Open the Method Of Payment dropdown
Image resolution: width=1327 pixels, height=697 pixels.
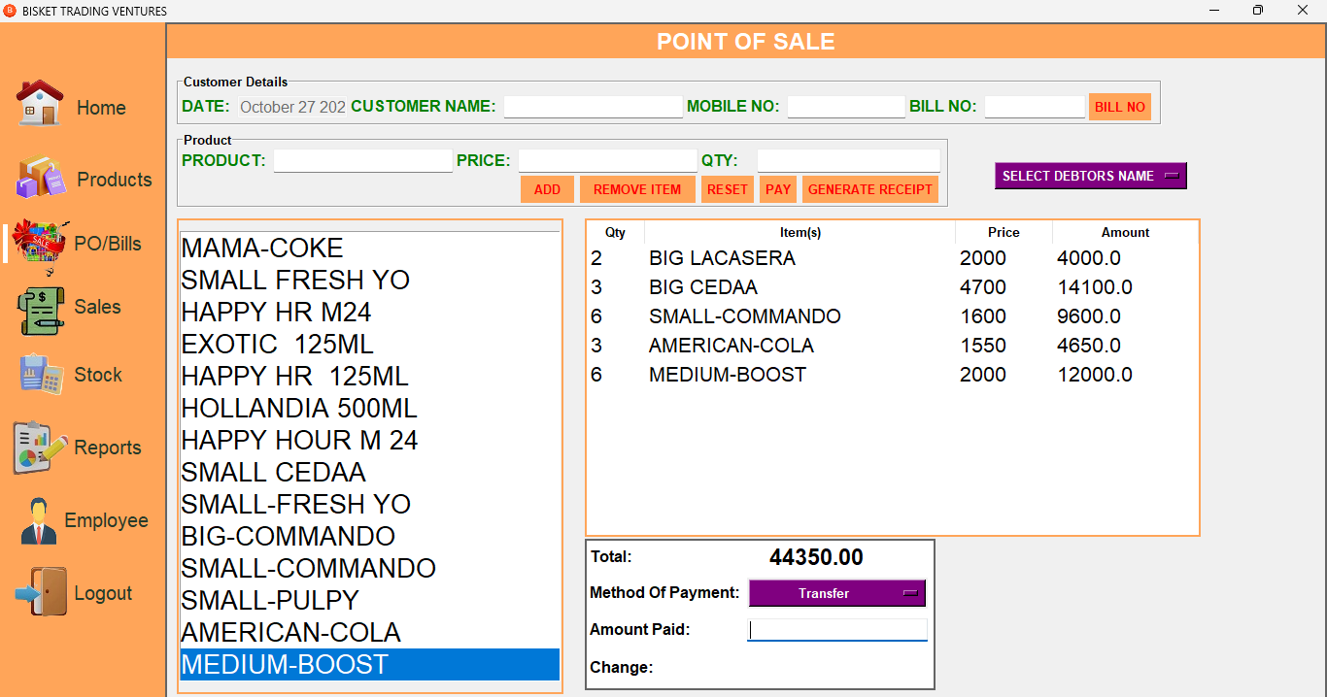(x=836, y=593)
